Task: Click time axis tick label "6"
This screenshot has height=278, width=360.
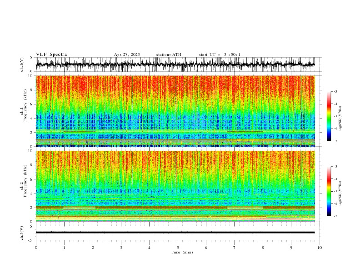Action: coord(206,248)
